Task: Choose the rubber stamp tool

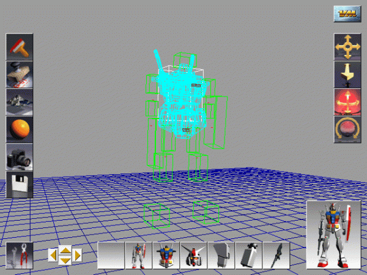Action: (x=20, y=75)
